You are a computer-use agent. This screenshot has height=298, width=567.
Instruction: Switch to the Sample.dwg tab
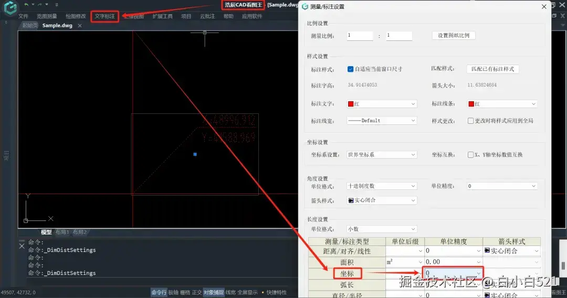tap(57, 26)
